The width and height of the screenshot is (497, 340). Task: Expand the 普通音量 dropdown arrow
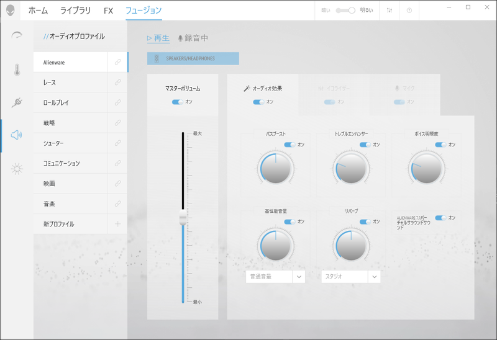coord(299,277)
